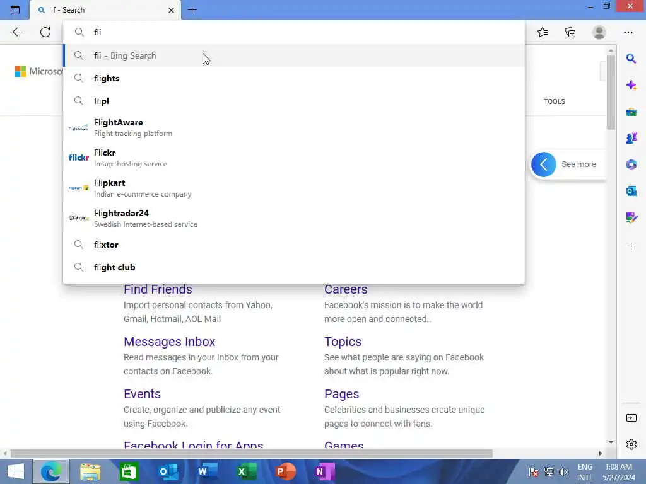The height and width of the screenshot is (484, 646).
Task: Open the Topics link
Action: (343, 342)
